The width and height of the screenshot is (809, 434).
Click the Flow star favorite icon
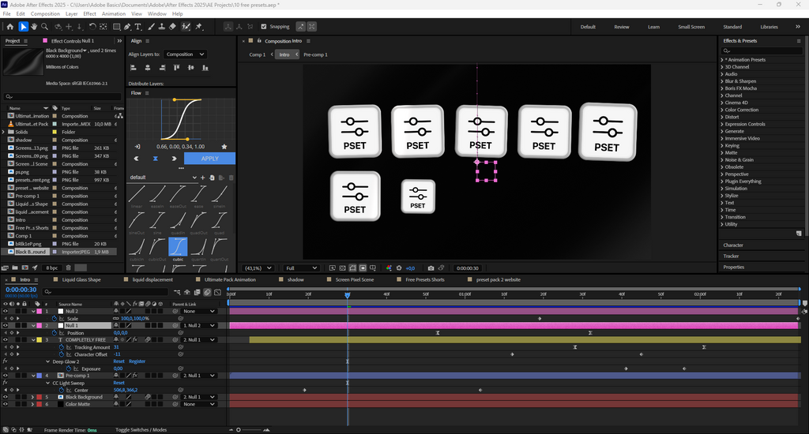(224, 147)
